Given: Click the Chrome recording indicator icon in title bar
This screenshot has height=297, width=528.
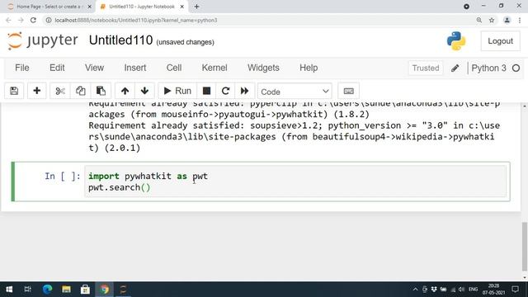Looking at the screenshot, I should click(466, 7).
